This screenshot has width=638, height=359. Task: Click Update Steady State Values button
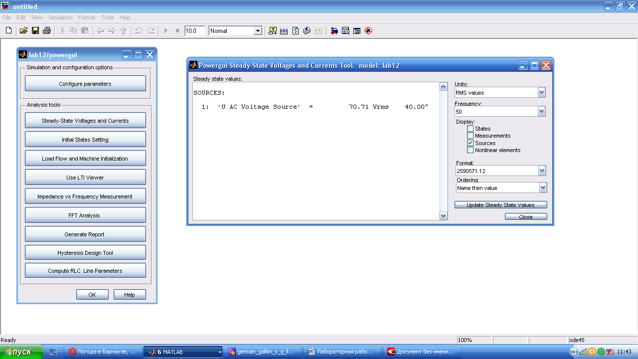coord(500,205)
